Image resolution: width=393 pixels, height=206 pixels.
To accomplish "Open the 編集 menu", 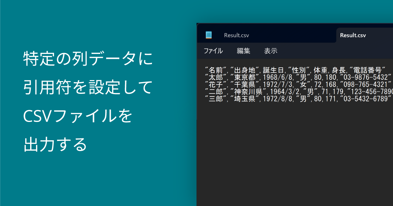I will (243, 51).
